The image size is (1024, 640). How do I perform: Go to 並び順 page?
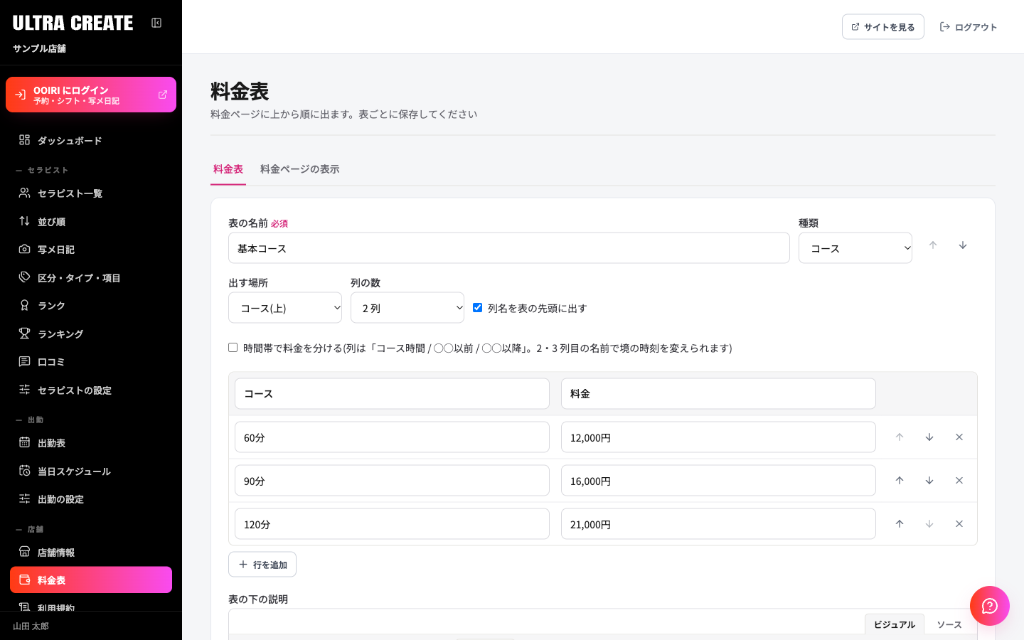(x=91, y=222)
